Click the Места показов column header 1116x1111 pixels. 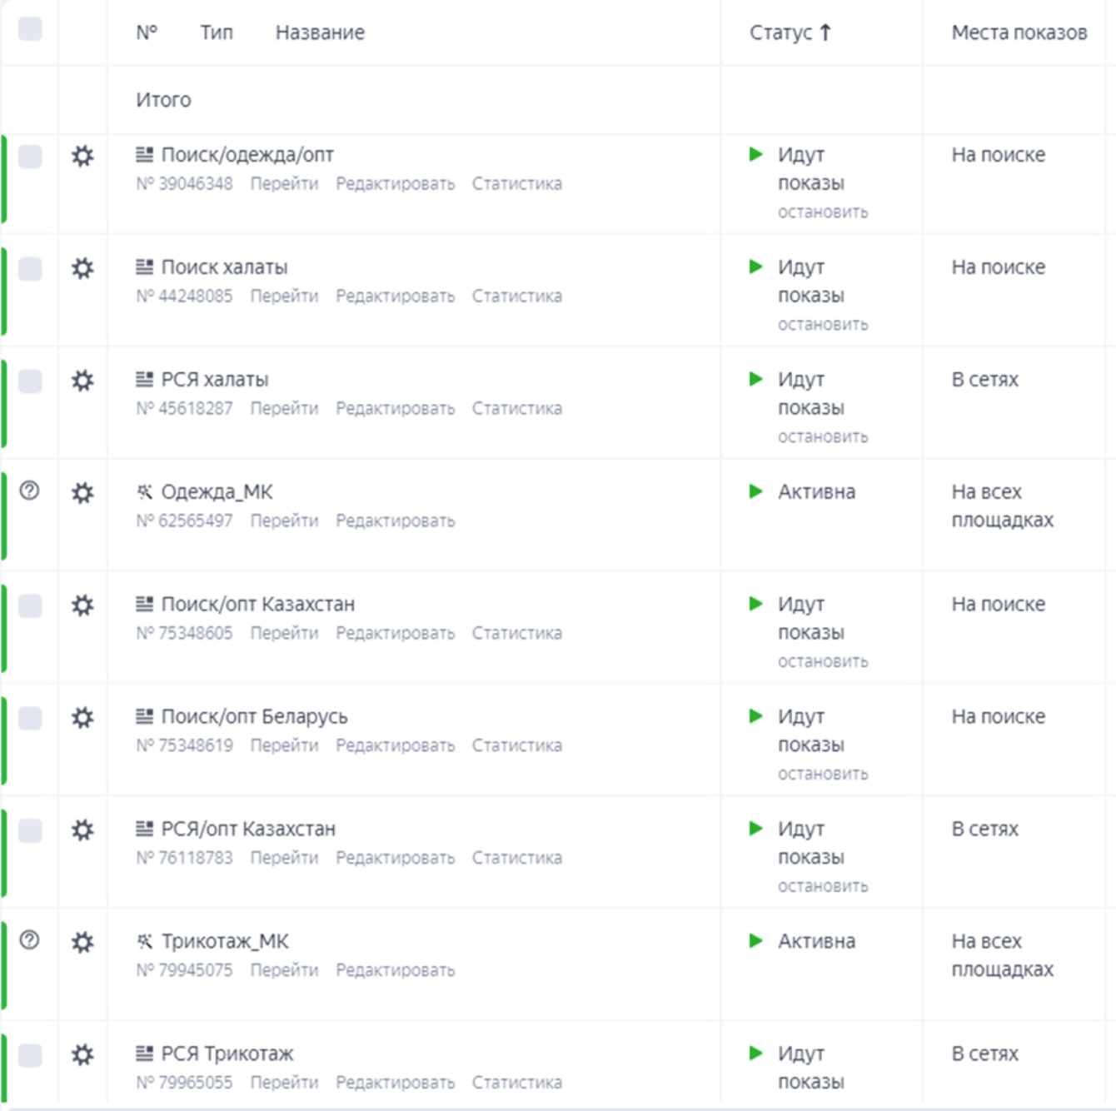pyautogui.click(x=1019, y=32)
